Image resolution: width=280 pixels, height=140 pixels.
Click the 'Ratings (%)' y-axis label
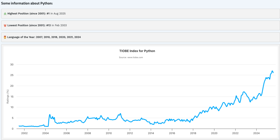(8, 97)
